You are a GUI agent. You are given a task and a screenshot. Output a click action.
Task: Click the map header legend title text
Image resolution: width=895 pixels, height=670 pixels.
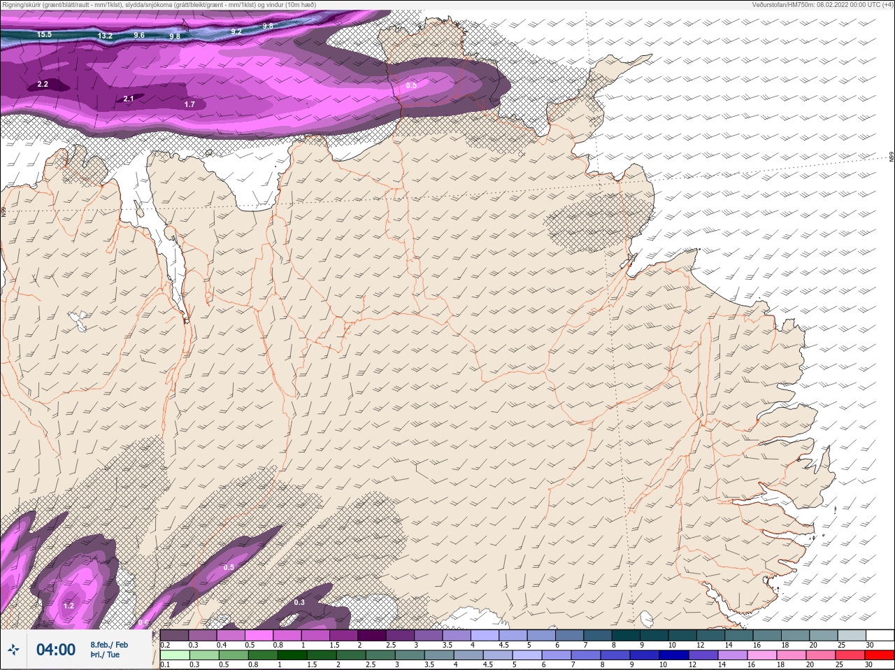[x=159, y=5]
